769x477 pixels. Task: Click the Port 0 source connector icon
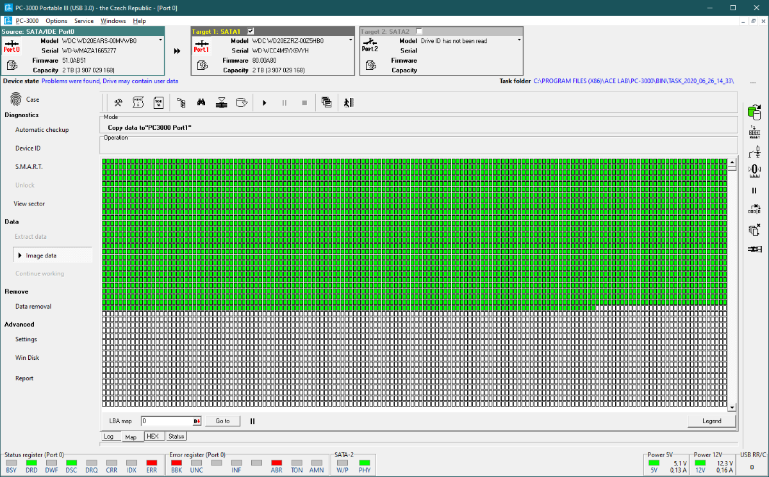(12, 46)
